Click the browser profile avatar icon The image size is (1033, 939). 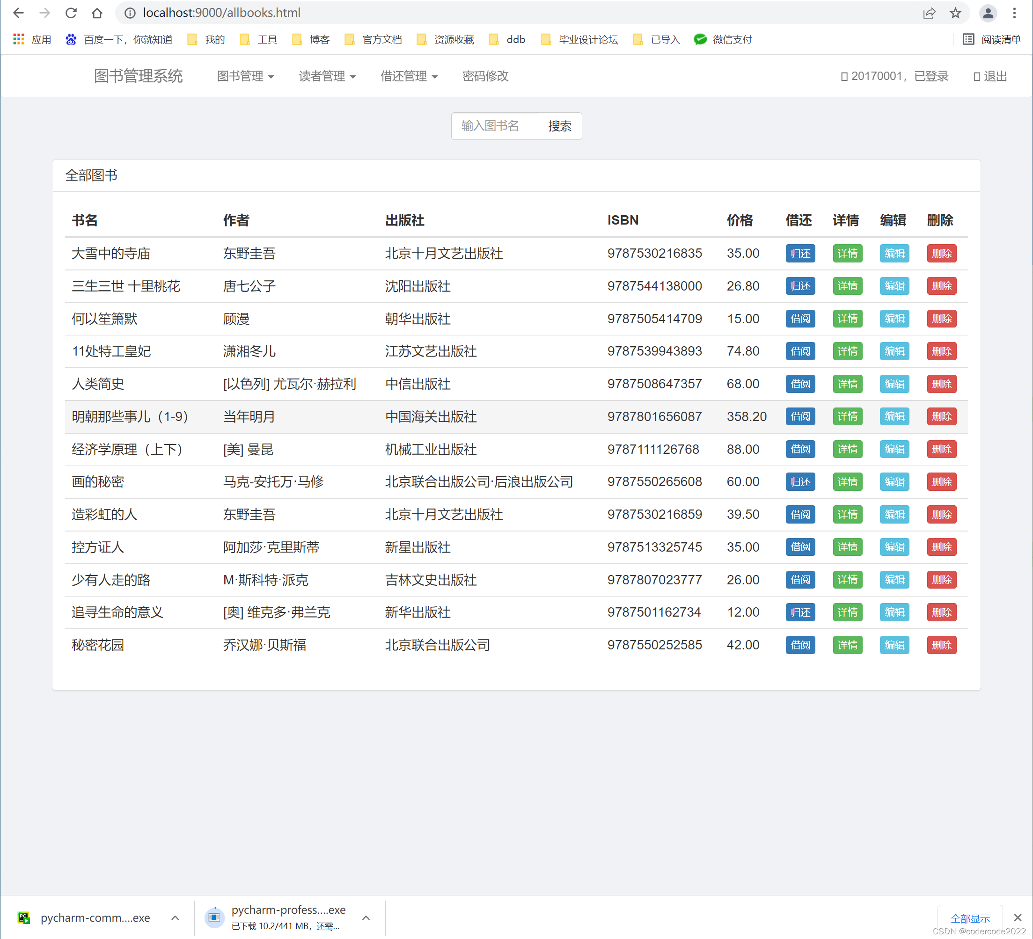click(x=989, y=13)
